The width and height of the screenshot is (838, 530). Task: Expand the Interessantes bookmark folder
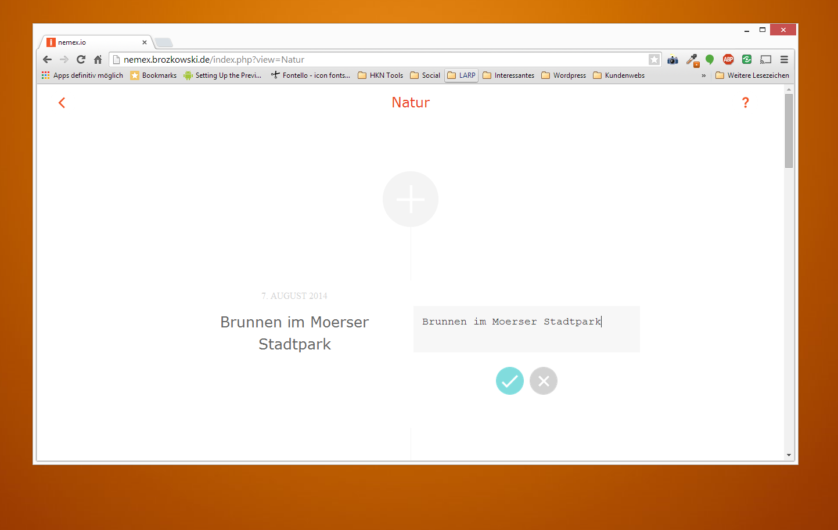click(x=509, y=75)
